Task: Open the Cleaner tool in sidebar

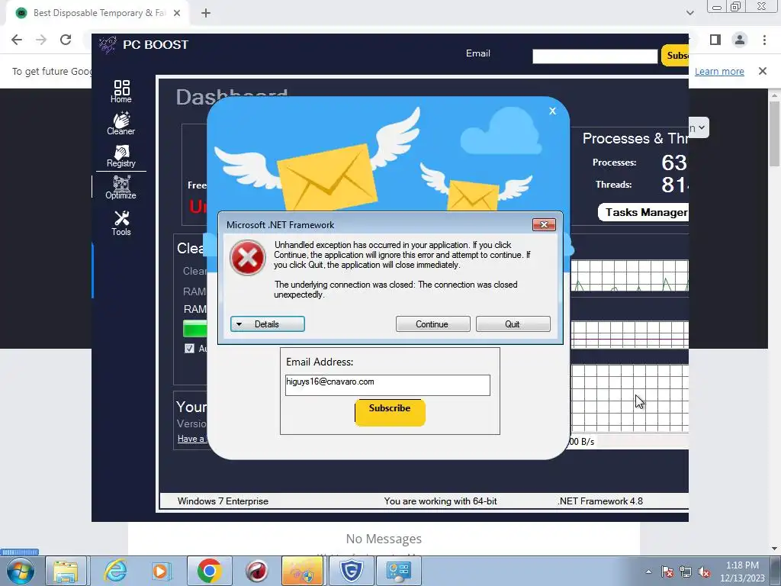Action: [121, 124]
